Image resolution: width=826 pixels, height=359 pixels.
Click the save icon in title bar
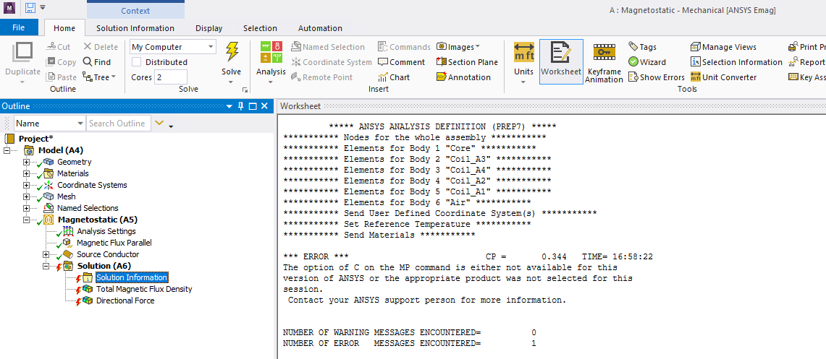pos(30,7)
